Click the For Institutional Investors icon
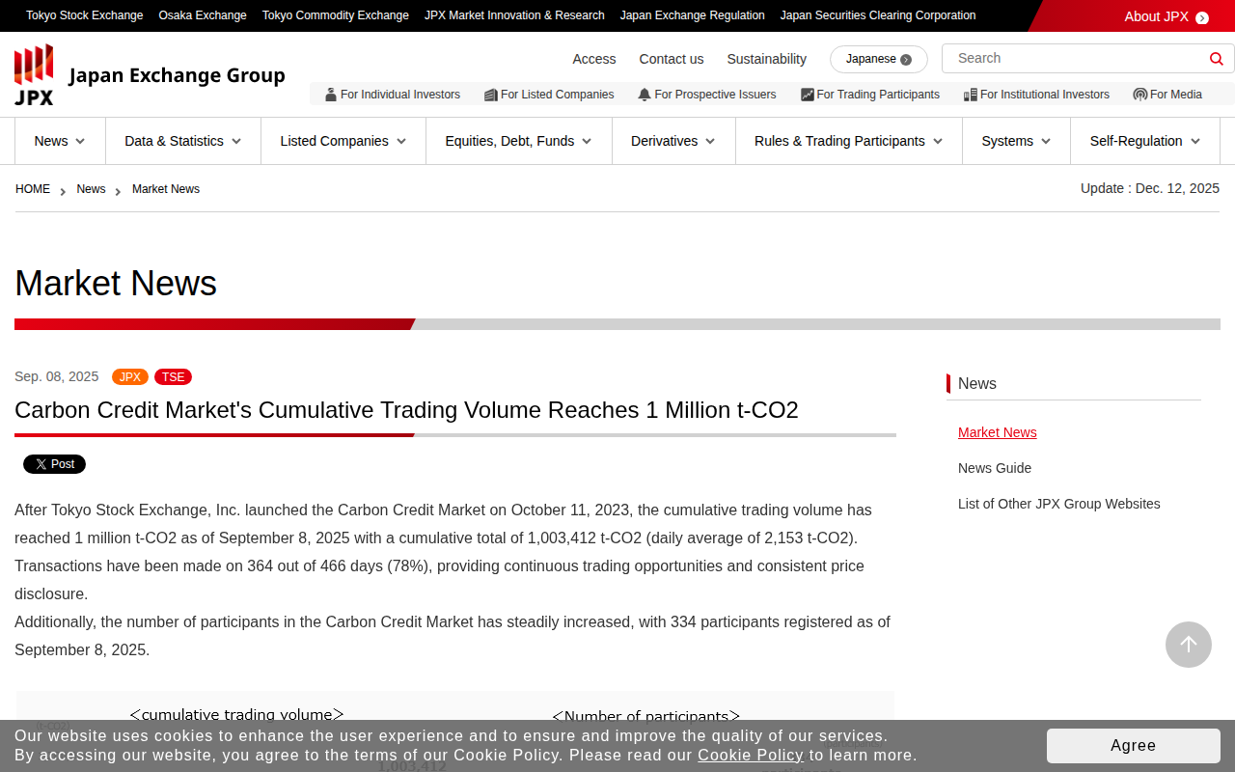Image resolution: width=1235 pixels, height=772 pixels. click(971, 95)
